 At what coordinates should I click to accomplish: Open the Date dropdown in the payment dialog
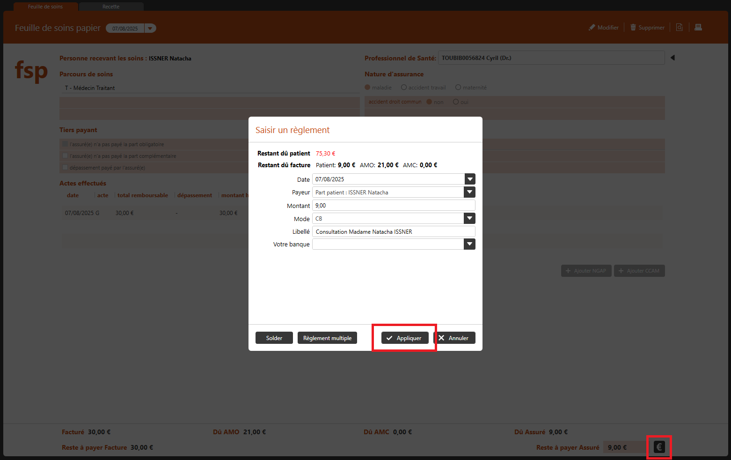470,179
